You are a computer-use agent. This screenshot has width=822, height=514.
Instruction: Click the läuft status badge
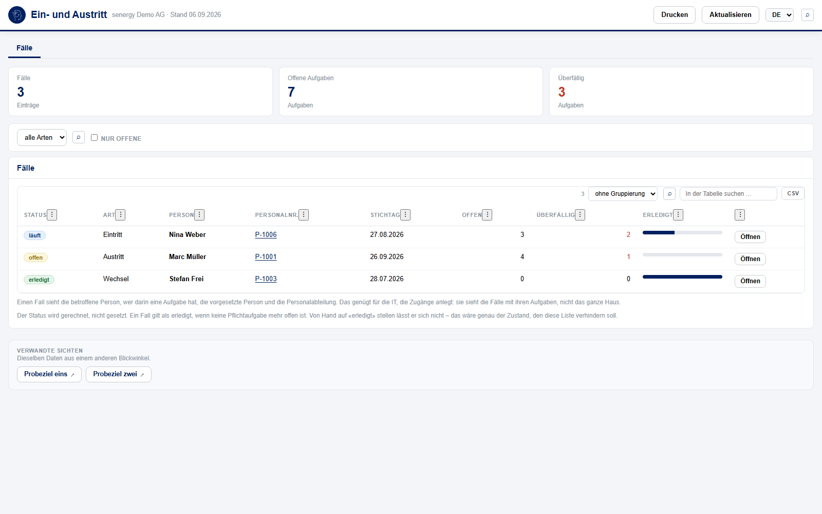[35, 235]
